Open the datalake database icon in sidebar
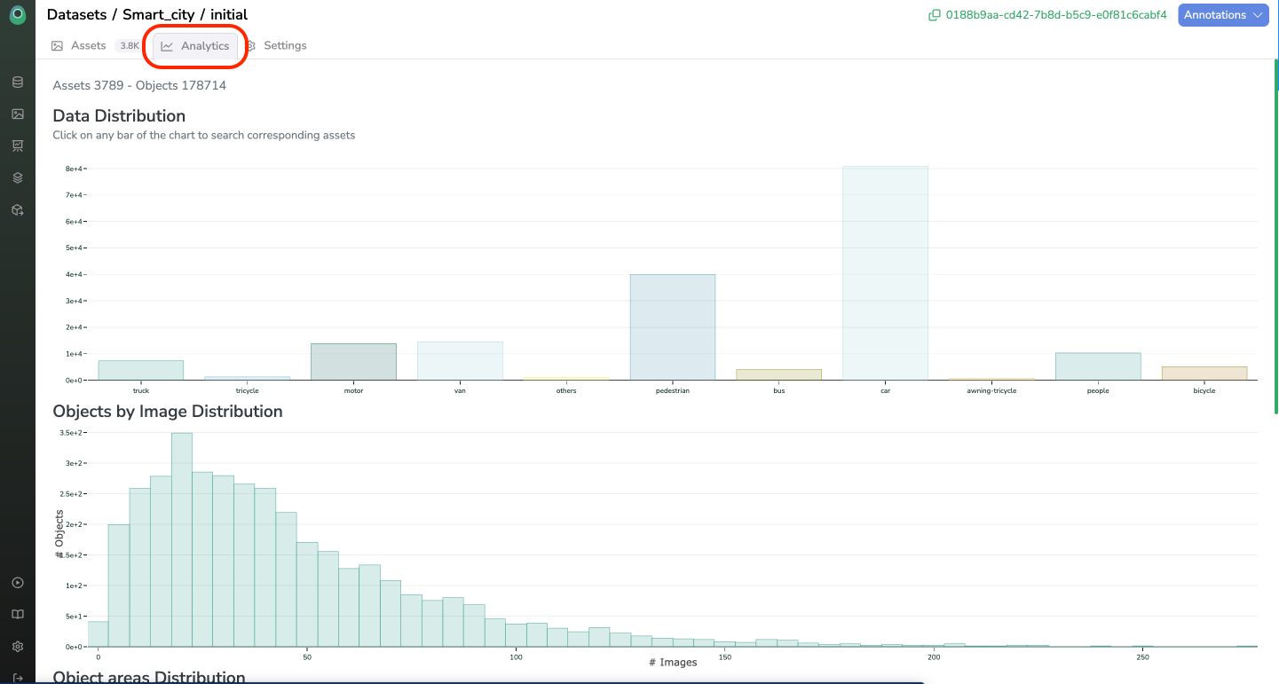The width and height of the screenshot is (1279, 684). tap(18, 83)
